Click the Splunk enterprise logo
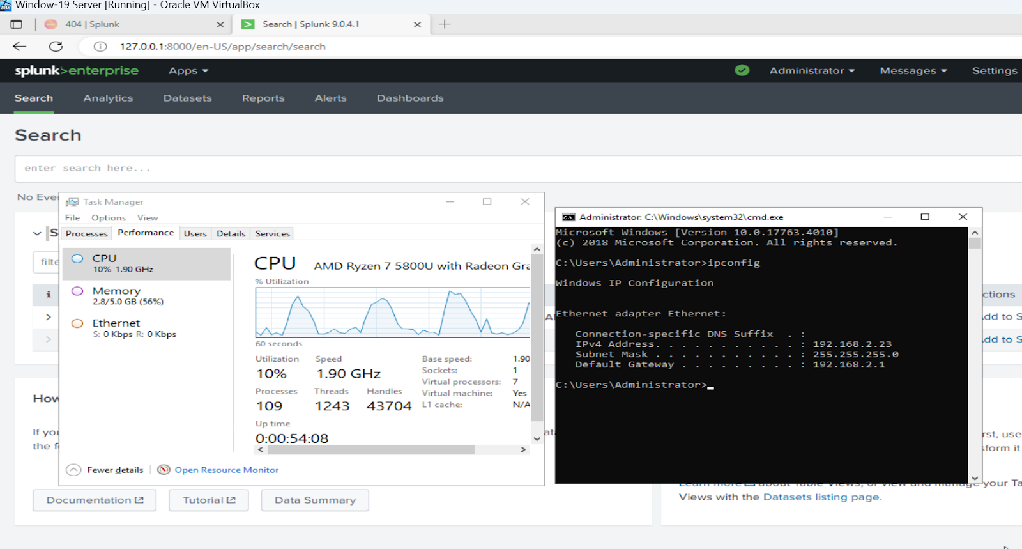The width and height of the screenshot is (1022, 549). pyautogui.click(x=77, y=71)
